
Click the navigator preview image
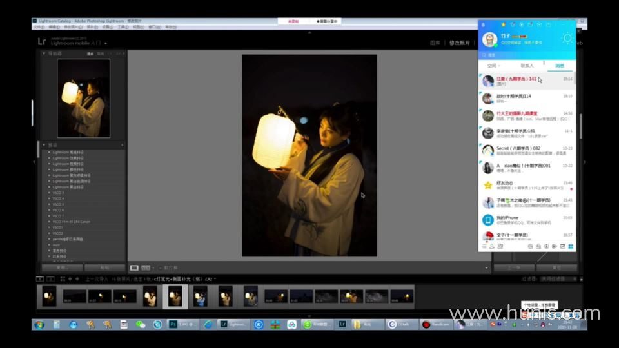pyautogui.click(x=83, y=98)
